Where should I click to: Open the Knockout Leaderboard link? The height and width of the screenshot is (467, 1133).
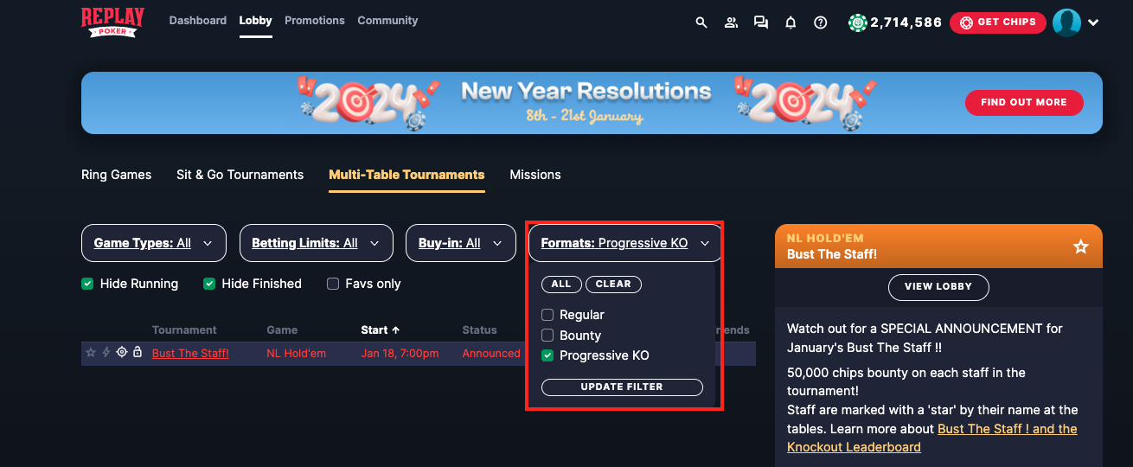point(854,447)
